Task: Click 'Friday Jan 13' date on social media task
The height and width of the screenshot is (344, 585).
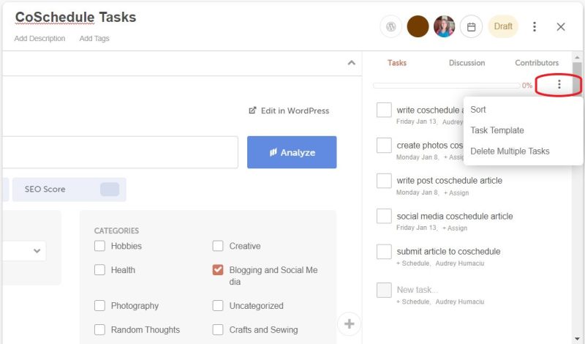Action: coord(416,228)
